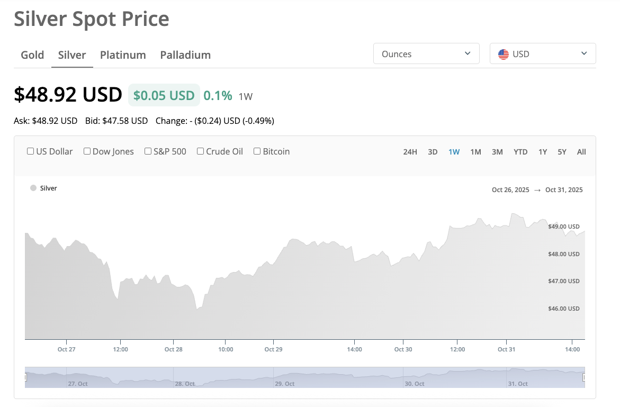
Task: Tick the Crude Oil checkbox
Action: [201, 151]
